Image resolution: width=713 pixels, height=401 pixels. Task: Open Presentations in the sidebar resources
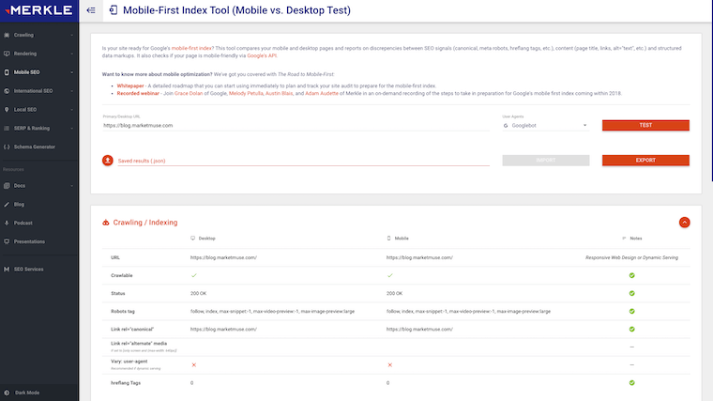[x=29, y=241]
